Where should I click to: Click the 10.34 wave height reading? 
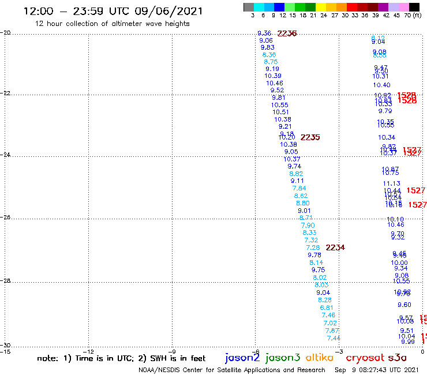pyautogui.click(x=387, y=137)
